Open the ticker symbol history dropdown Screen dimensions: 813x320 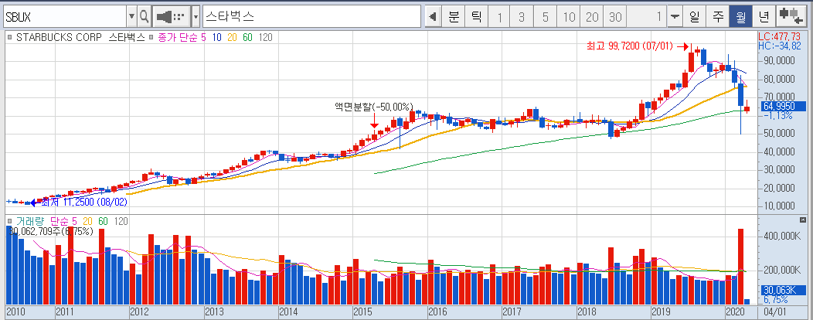click(131, 16)
